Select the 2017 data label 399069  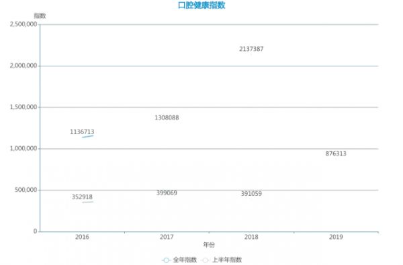(167, 193)
